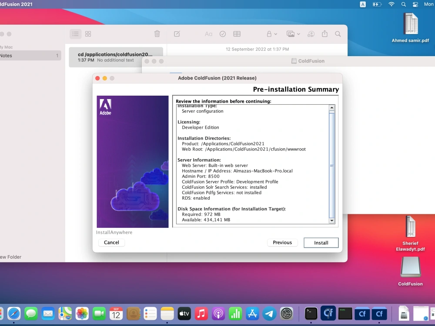Open Calendar from the dock
This screenshot has width=435, height=326.
click(x=116, y=314)
